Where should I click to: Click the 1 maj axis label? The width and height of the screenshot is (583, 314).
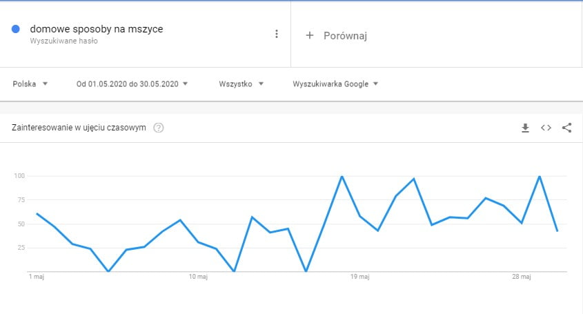37,277
